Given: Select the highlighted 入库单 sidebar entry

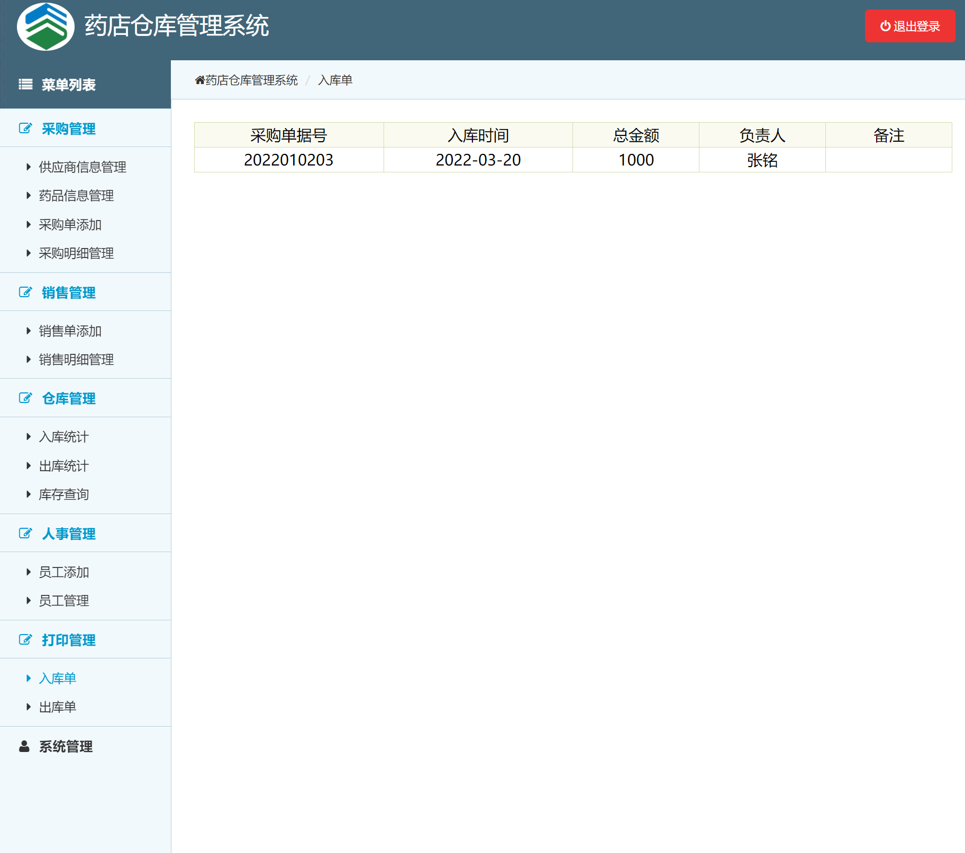Looking at the screenshot, I should point(58,678).
